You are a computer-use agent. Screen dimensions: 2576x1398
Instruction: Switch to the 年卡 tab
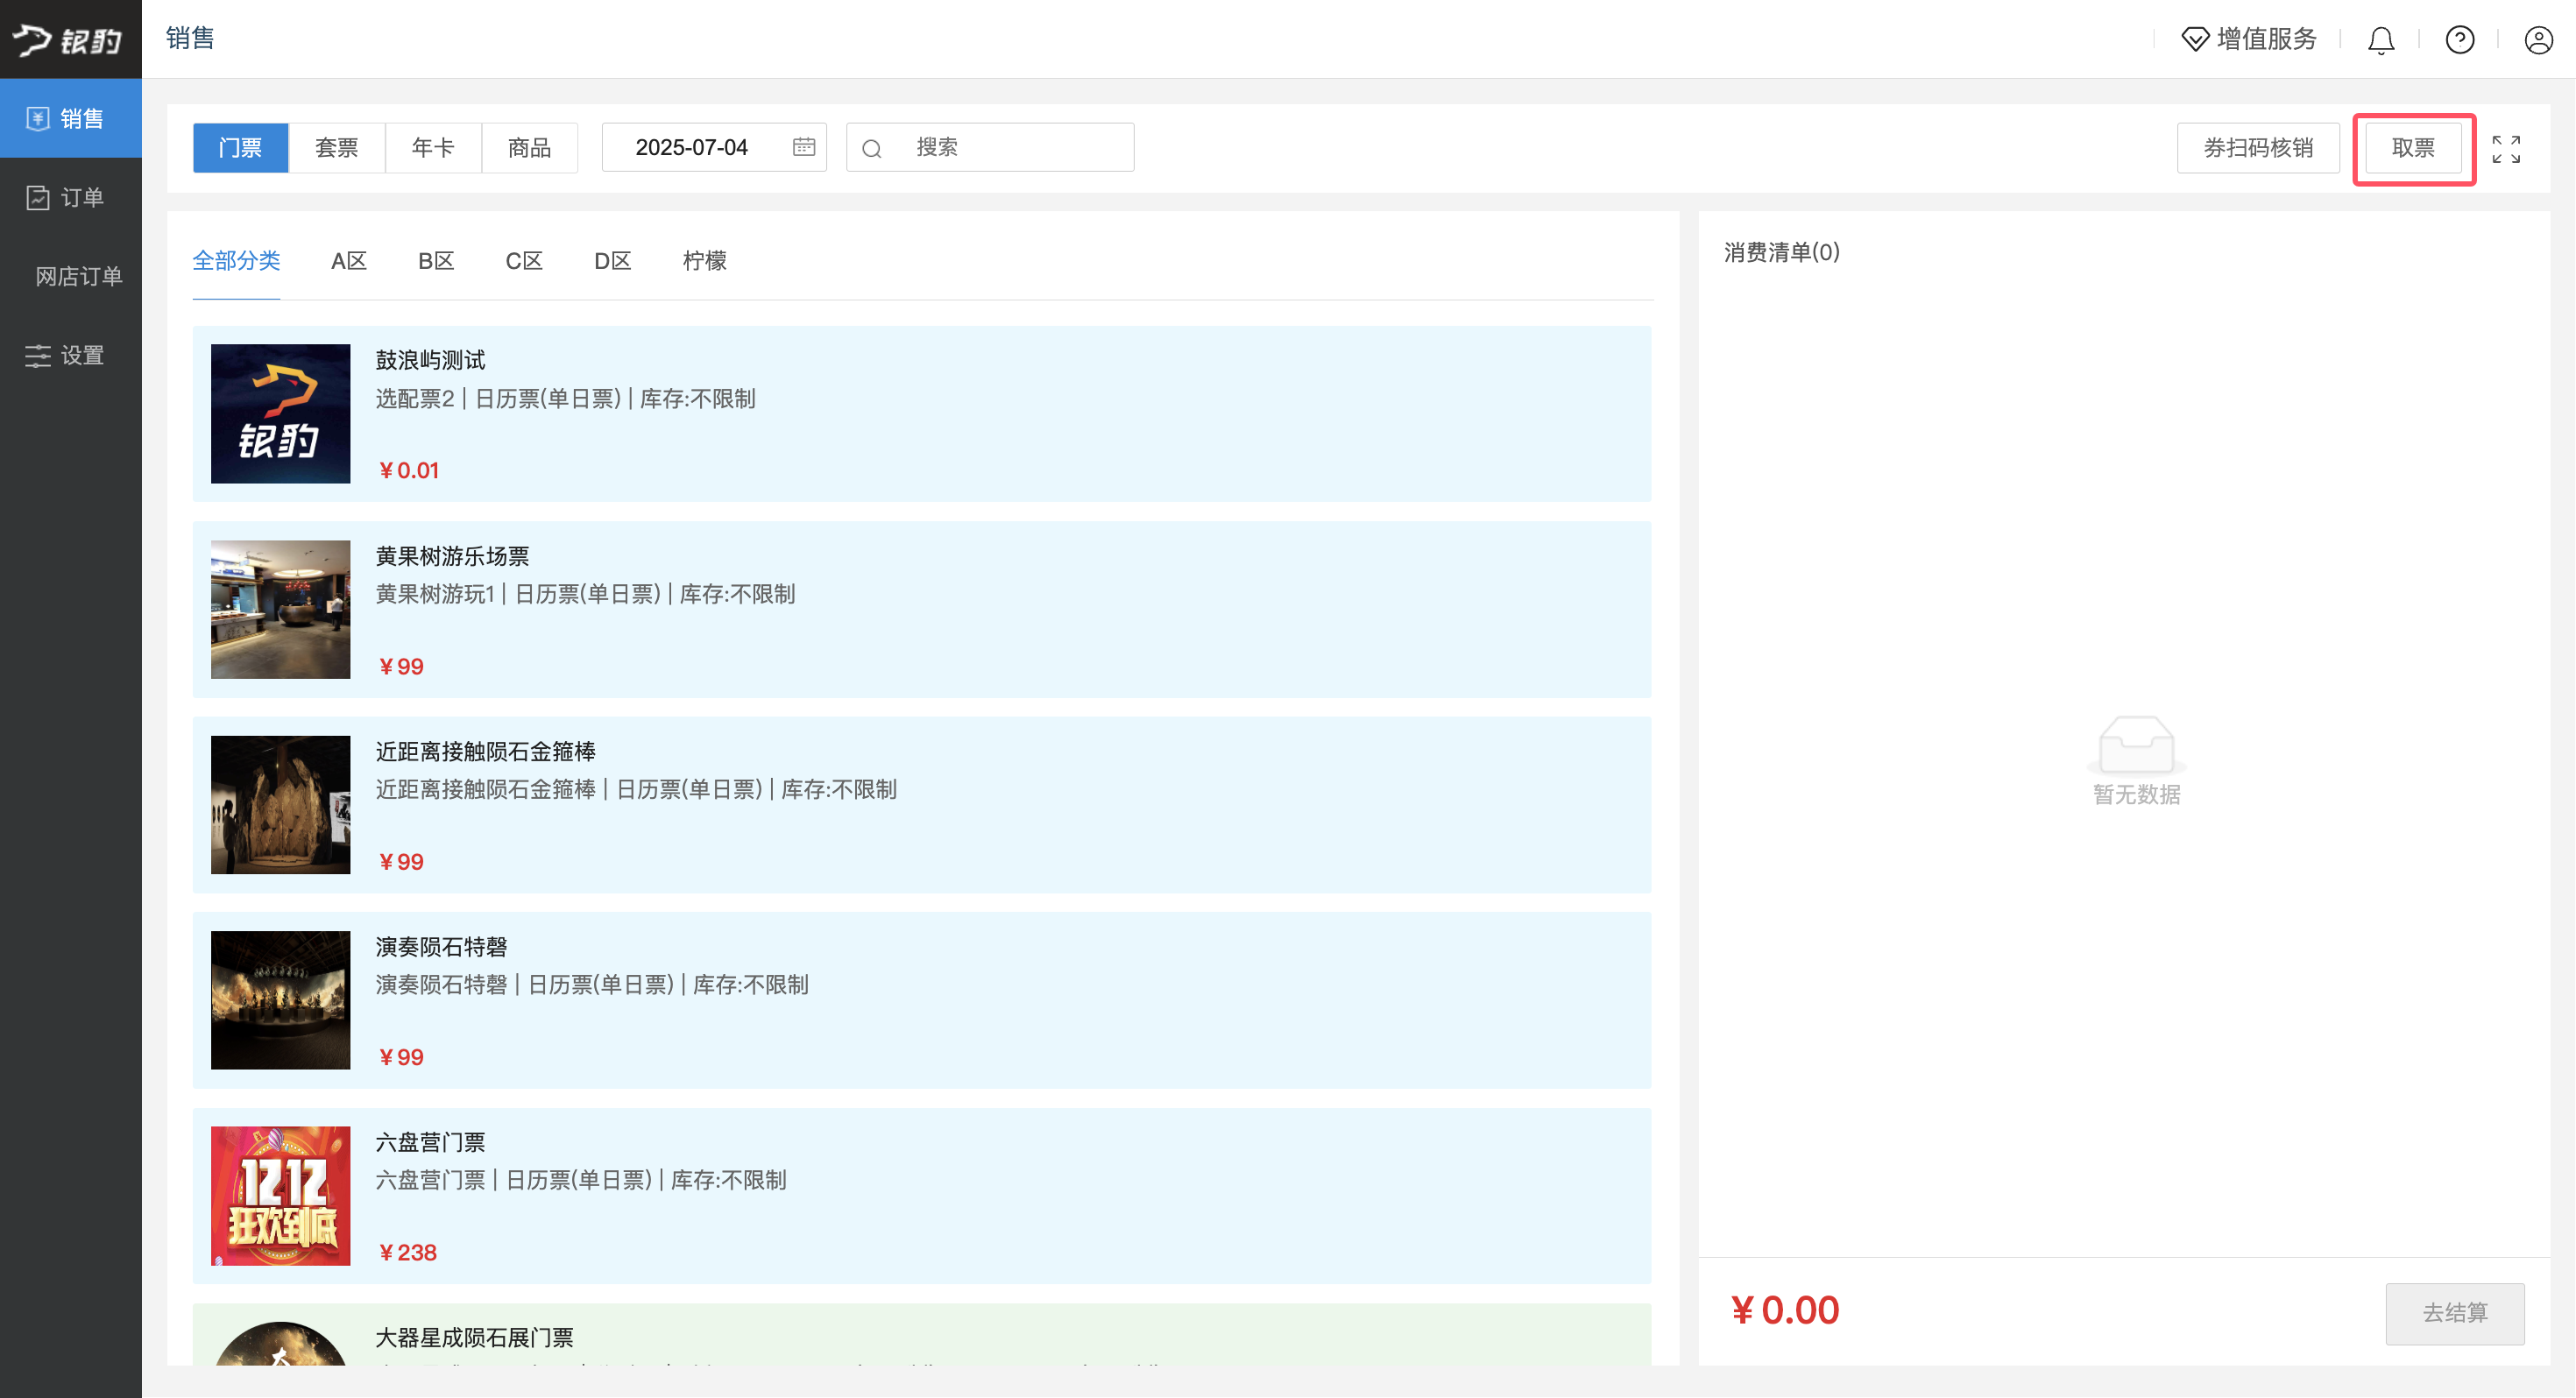coord(433,147)
